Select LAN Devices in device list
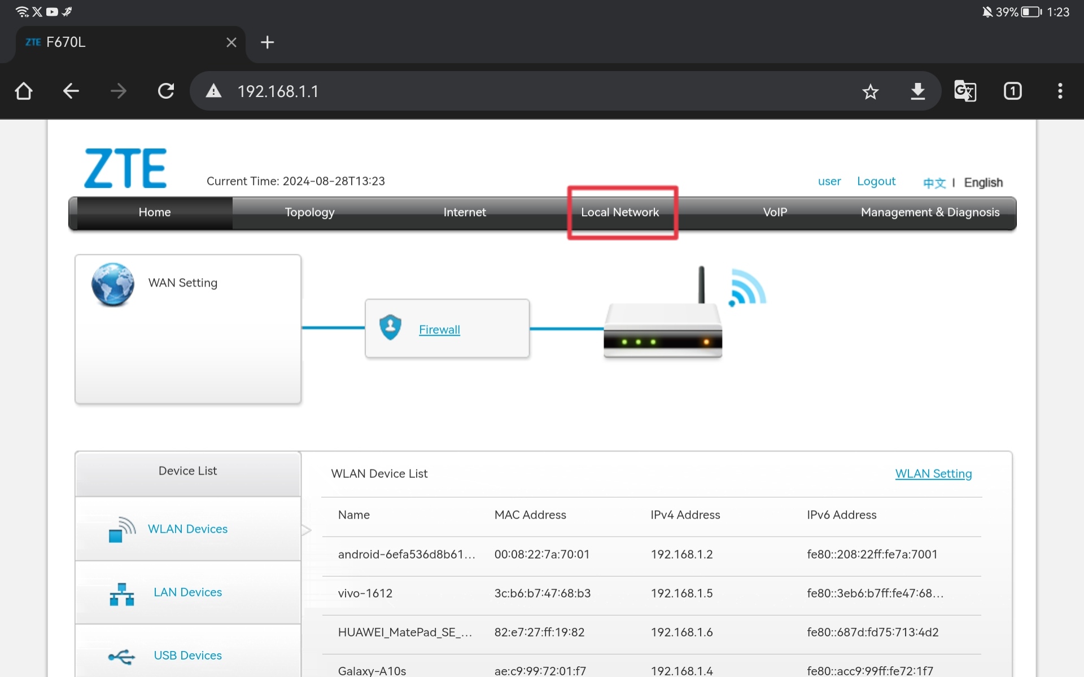 coord(187,592)
